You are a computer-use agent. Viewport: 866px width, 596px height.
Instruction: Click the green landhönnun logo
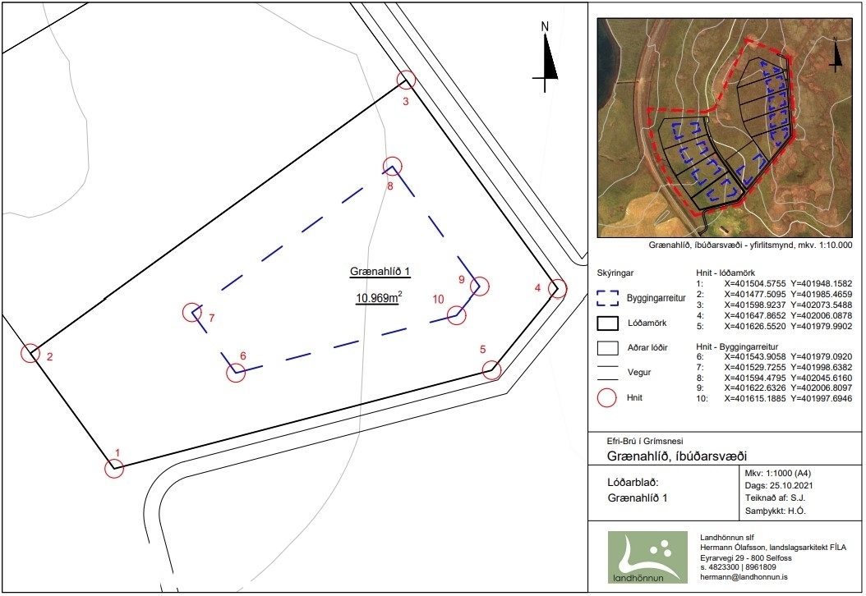click(647, 557)
